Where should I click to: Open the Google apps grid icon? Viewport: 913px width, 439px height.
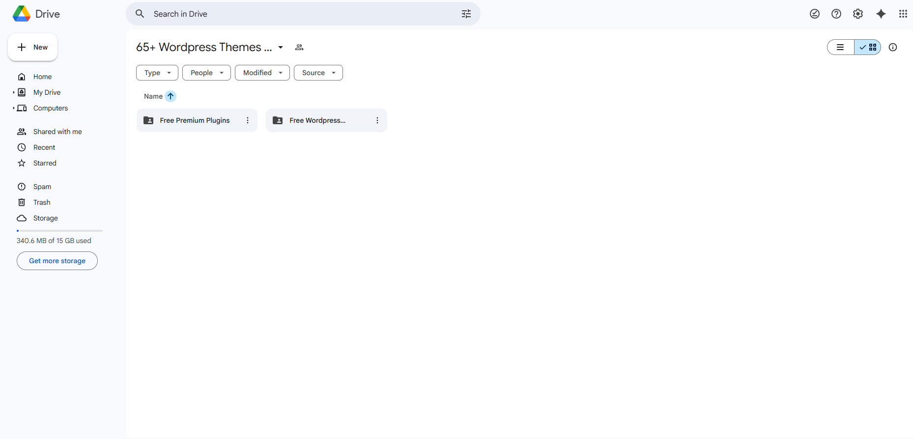click(x=903, y=14)
